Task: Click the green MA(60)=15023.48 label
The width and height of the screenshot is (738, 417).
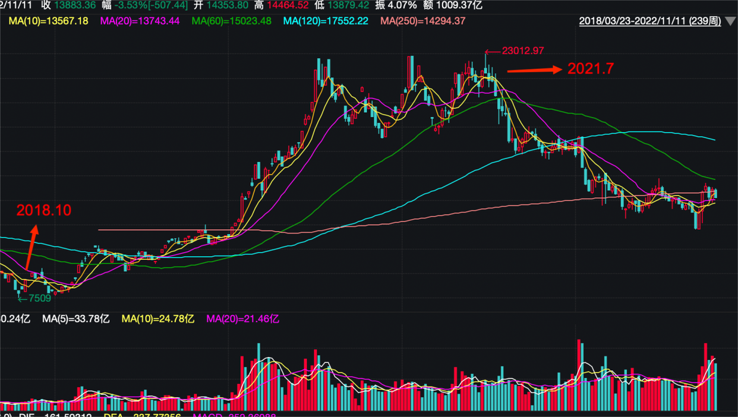Action: (x=231, y=21)
